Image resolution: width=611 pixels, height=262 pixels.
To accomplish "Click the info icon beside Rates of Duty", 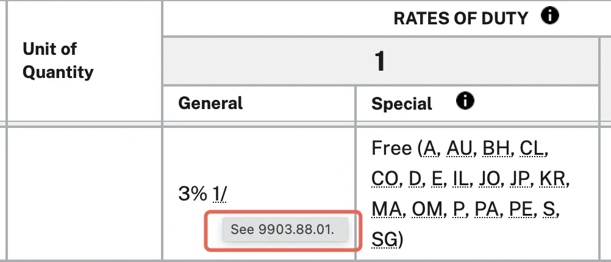I will (550, 16).
